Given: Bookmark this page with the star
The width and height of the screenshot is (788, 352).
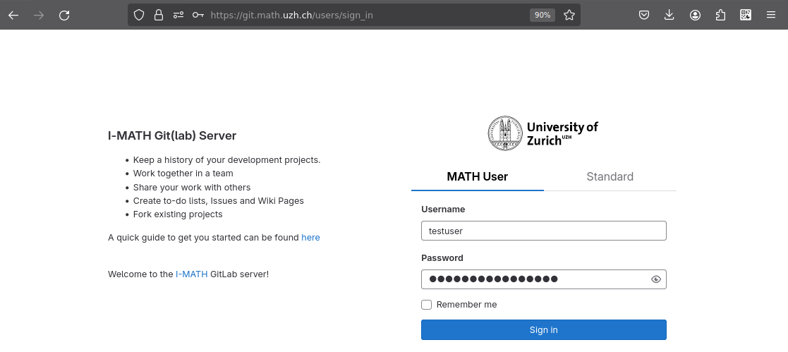Looking at the screenshot, I should (569, 15).
